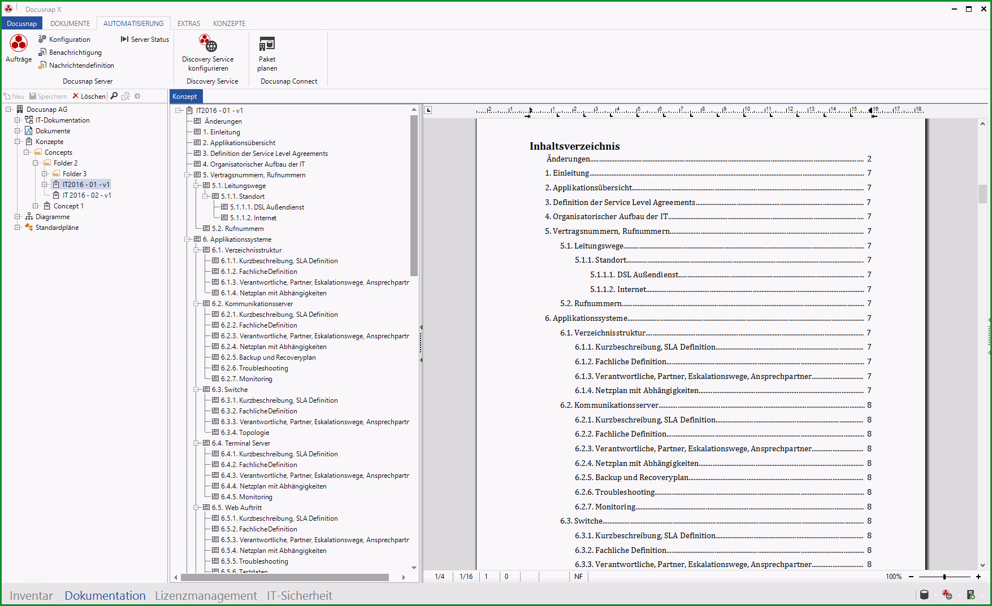Click the 100% zoom value
992x606 pixels.
click(894, 577)
